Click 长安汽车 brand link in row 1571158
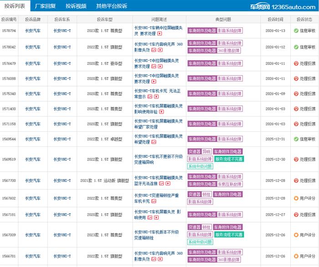This screenshot has width=319, height=267. 32,124
